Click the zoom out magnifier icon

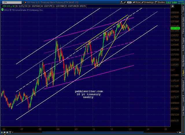(7, 132)
